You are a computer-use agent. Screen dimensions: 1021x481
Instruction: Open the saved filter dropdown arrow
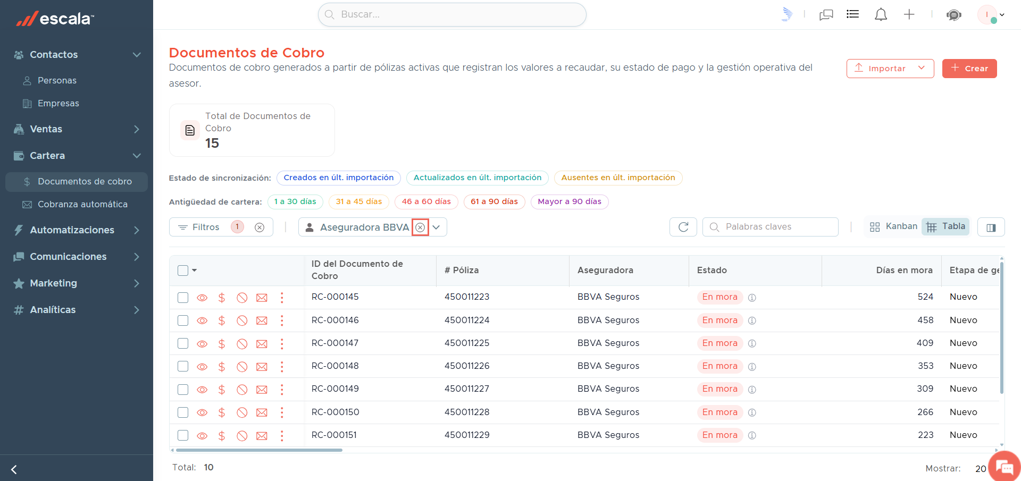coord(437,227)
